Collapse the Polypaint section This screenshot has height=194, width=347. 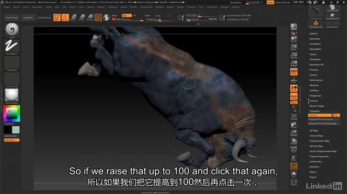tap(314, 111)
